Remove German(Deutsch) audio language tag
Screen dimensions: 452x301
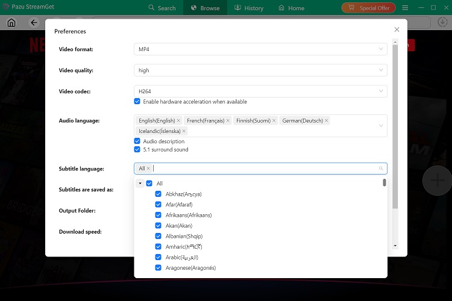click(326, 120)
